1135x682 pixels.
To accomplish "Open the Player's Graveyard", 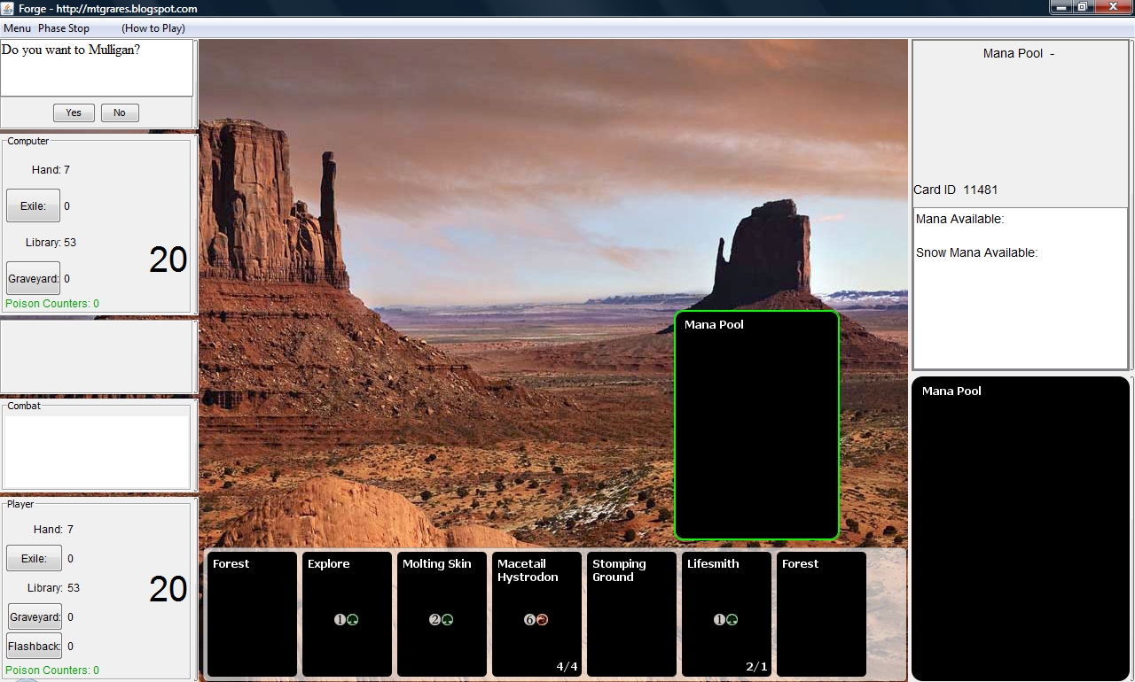I will (35, 617).
